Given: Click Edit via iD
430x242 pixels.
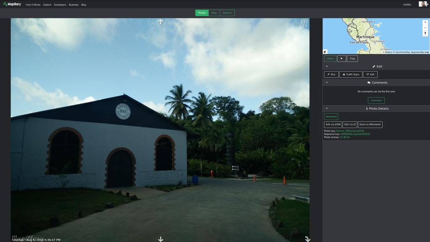Looking at the screenshot, I should (x=350, y=124).
